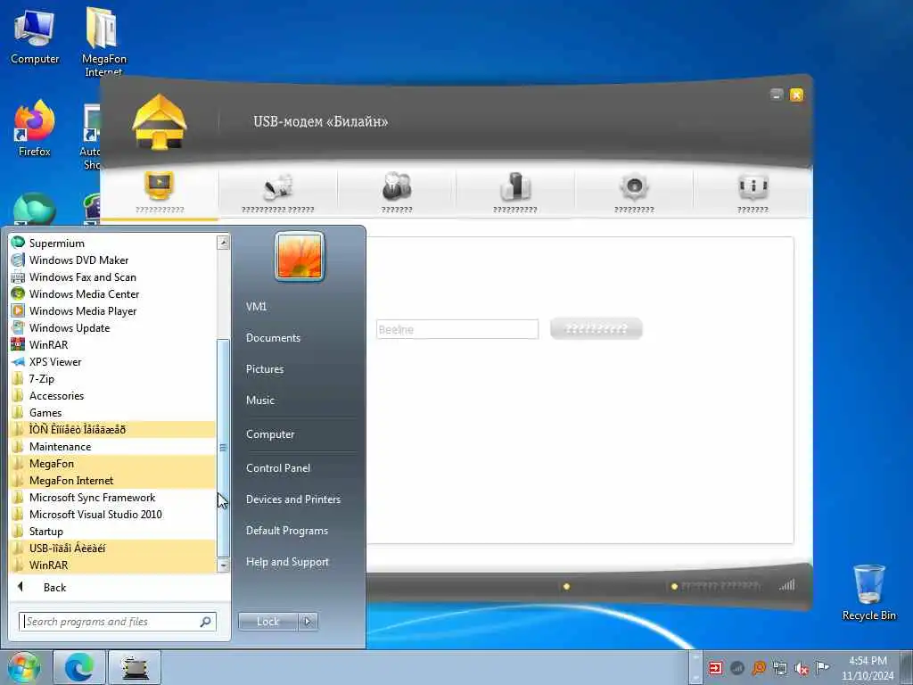Click the connect button next to the Beeline field
913x685 pixels.
coord(596,329)
